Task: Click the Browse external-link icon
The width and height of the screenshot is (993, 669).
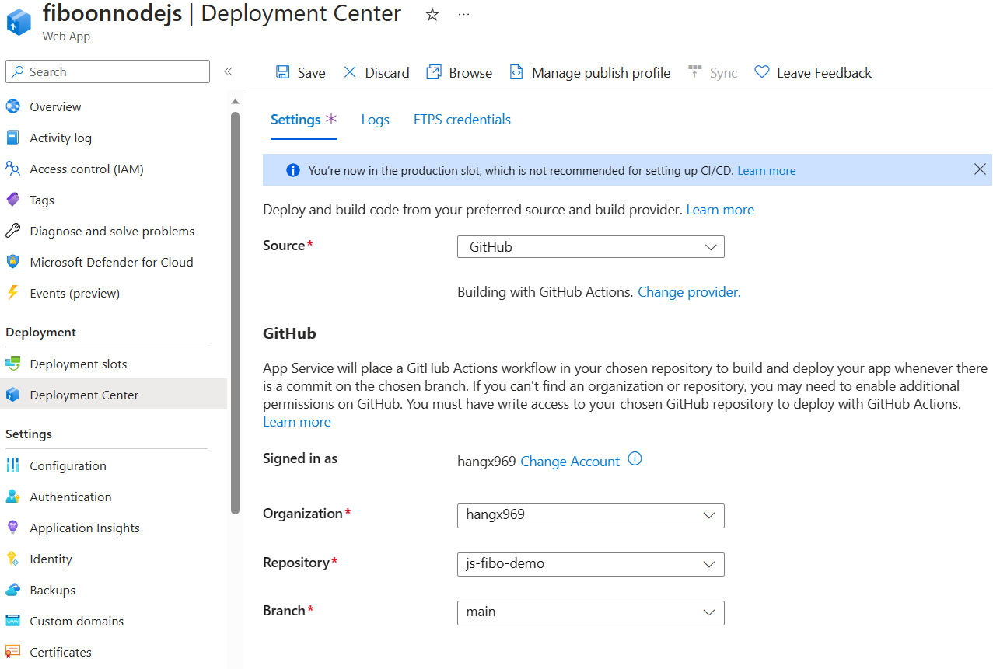Action: [433, 72]
